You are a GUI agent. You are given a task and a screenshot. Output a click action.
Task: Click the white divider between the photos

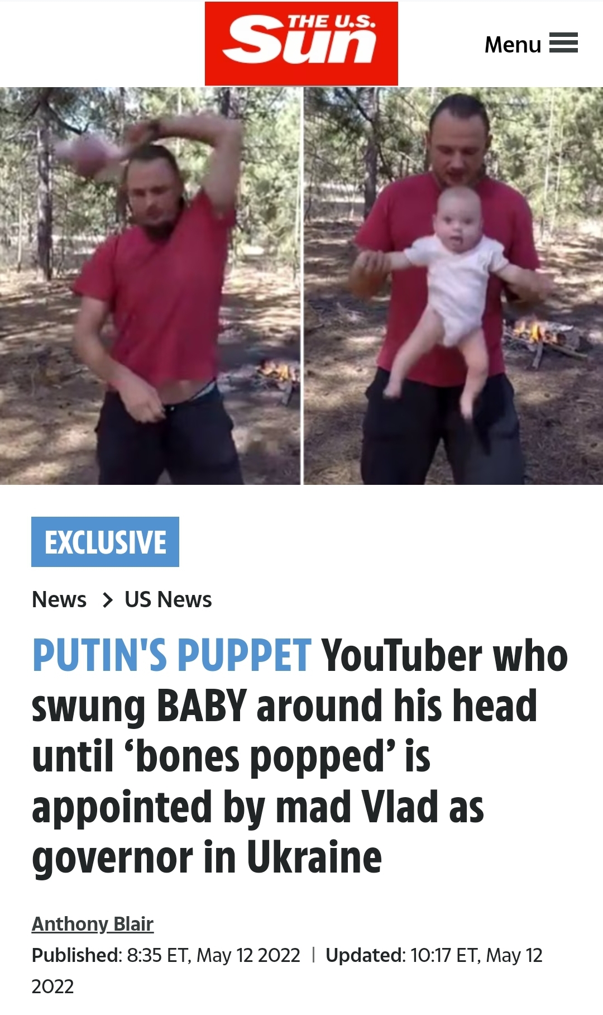coord(302,285)
